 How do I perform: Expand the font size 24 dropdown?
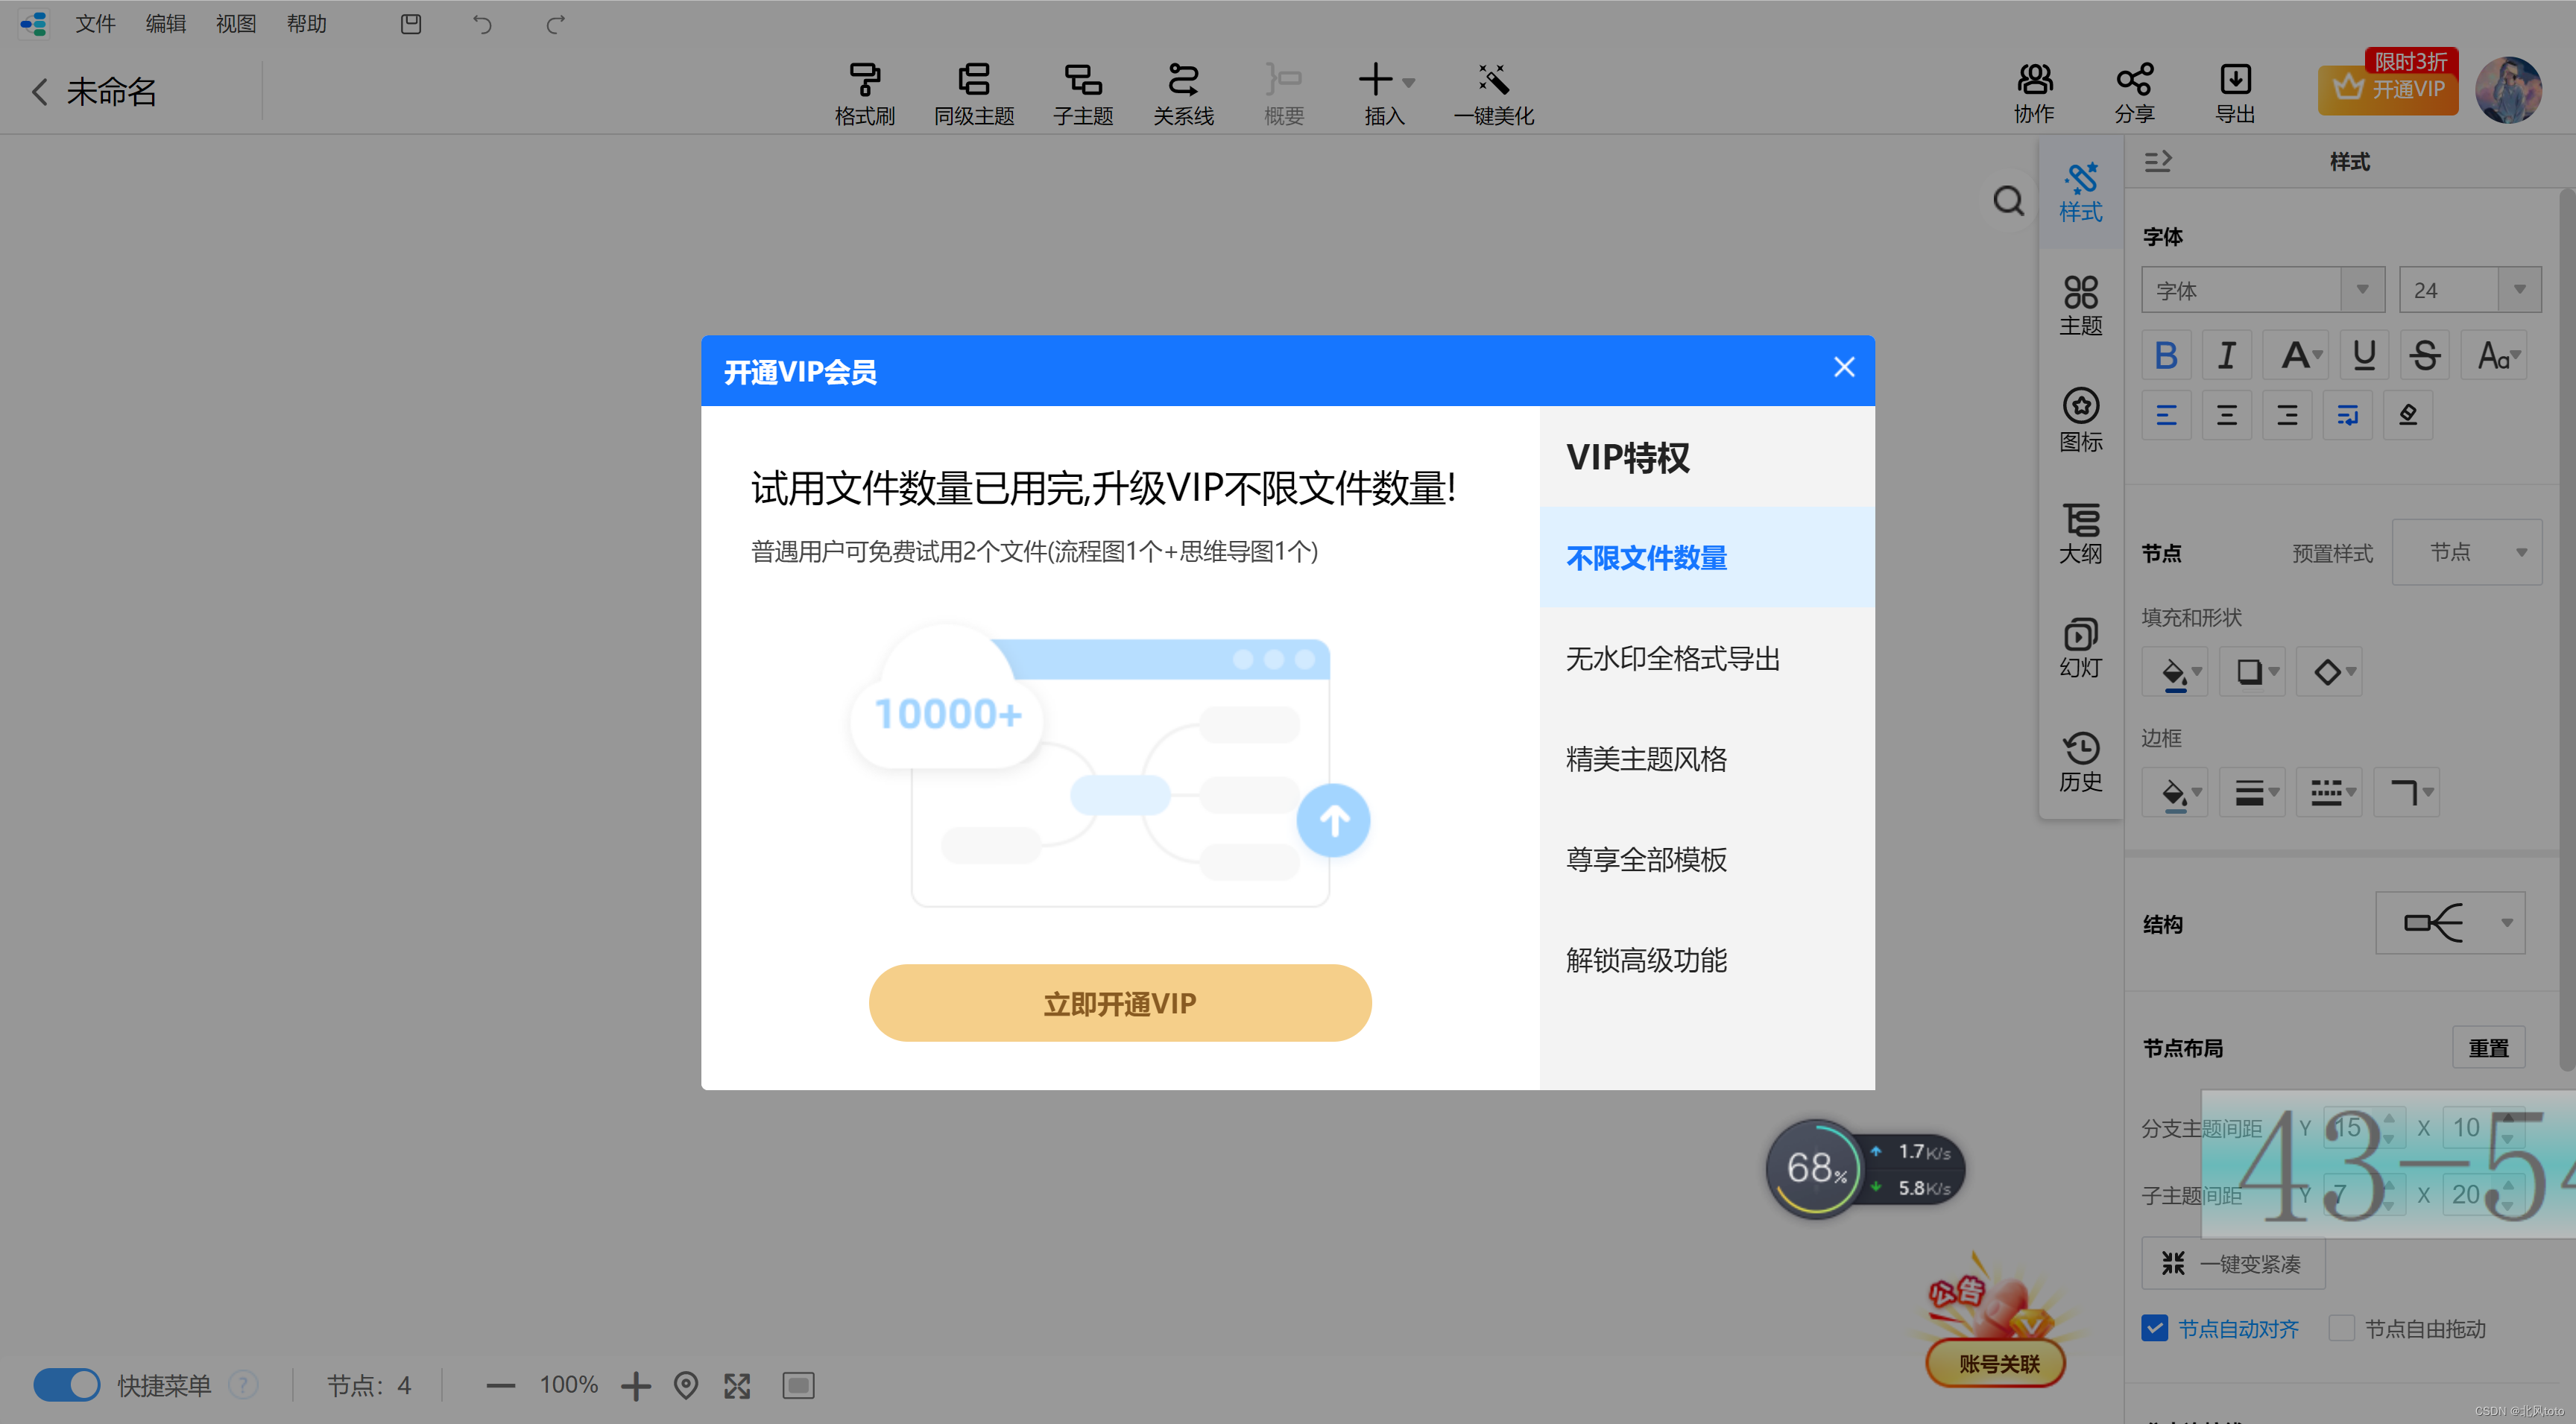pos(2519,290)
